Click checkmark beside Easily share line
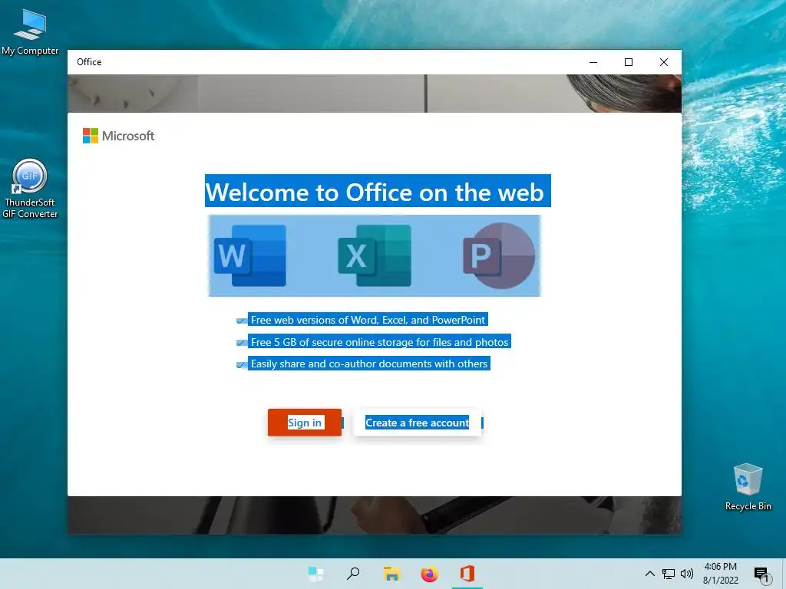 (x=241, y=364)
